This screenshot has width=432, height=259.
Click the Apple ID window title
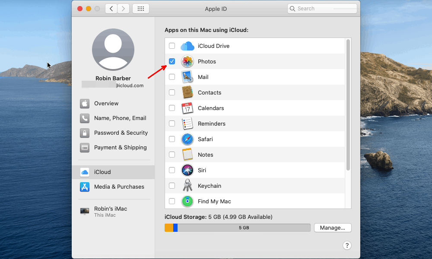216,9
